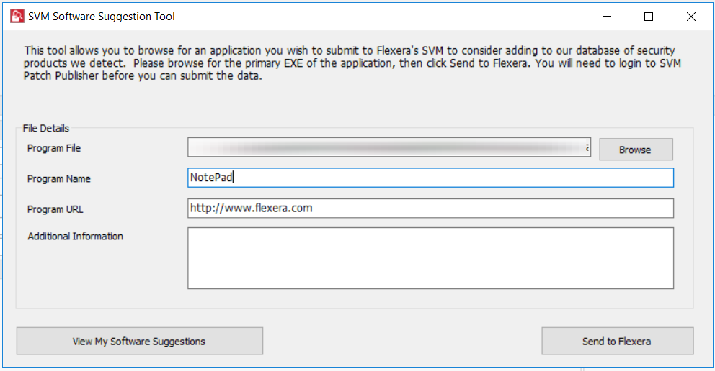Image resolution: width=715 pixels, height=371 pixels.
Task: Click the Program URL label
Action: coord(55,209)
